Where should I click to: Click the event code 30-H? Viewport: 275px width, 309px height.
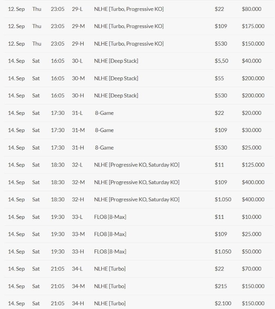point(78,95)
